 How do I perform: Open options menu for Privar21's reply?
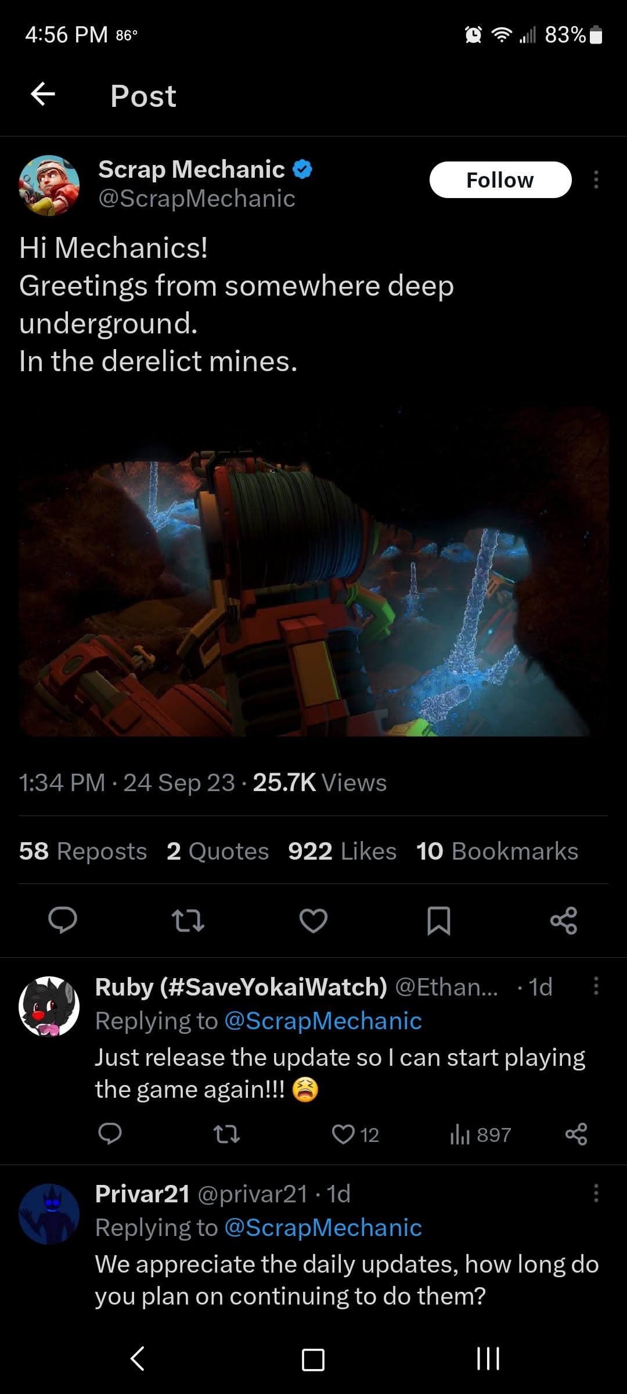[x=596, y=1194]
